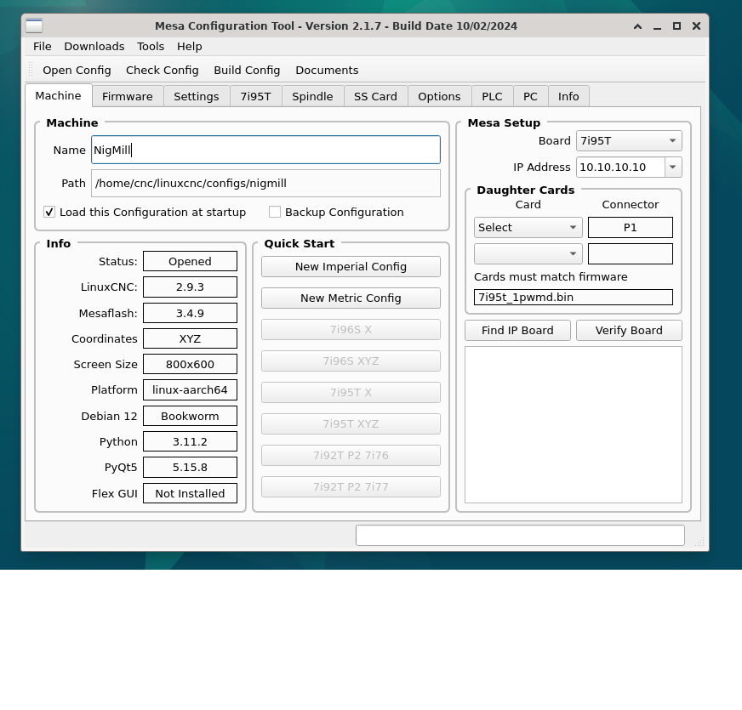Click the New Metric Config button
Screen dimensions: 742x710
pyautogui.click(x=351, y=298)
